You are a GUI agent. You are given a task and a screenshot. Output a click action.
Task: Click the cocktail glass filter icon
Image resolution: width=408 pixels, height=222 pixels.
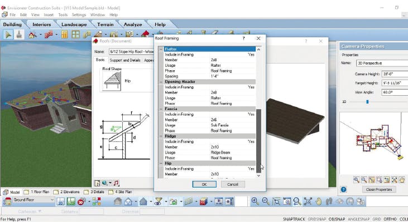coord(158,201)
